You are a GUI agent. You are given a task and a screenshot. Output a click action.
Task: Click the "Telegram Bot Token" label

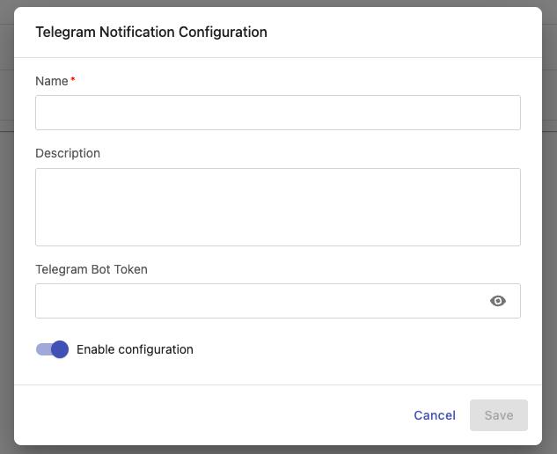click(92, 269)
